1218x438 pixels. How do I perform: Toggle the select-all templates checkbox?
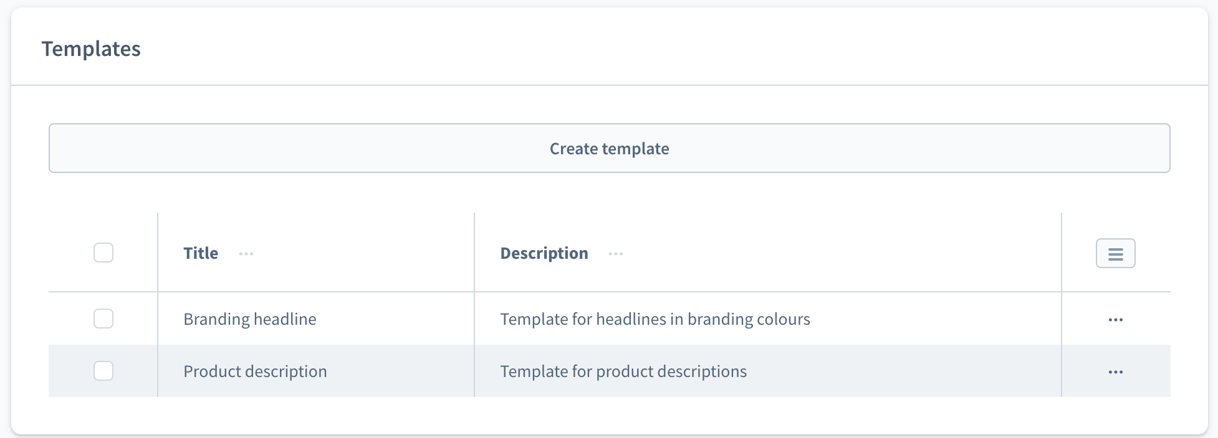tap(103, 253)
